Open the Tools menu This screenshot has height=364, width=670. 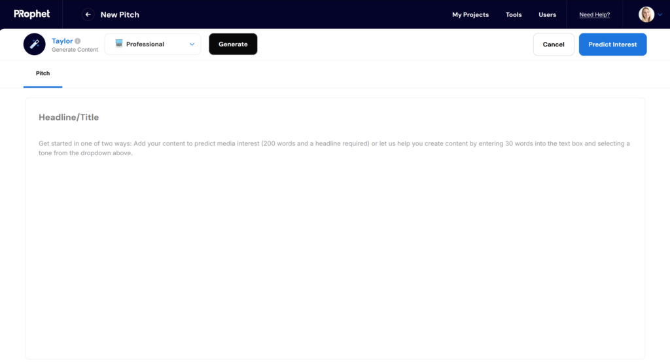(x=514, y=14)
